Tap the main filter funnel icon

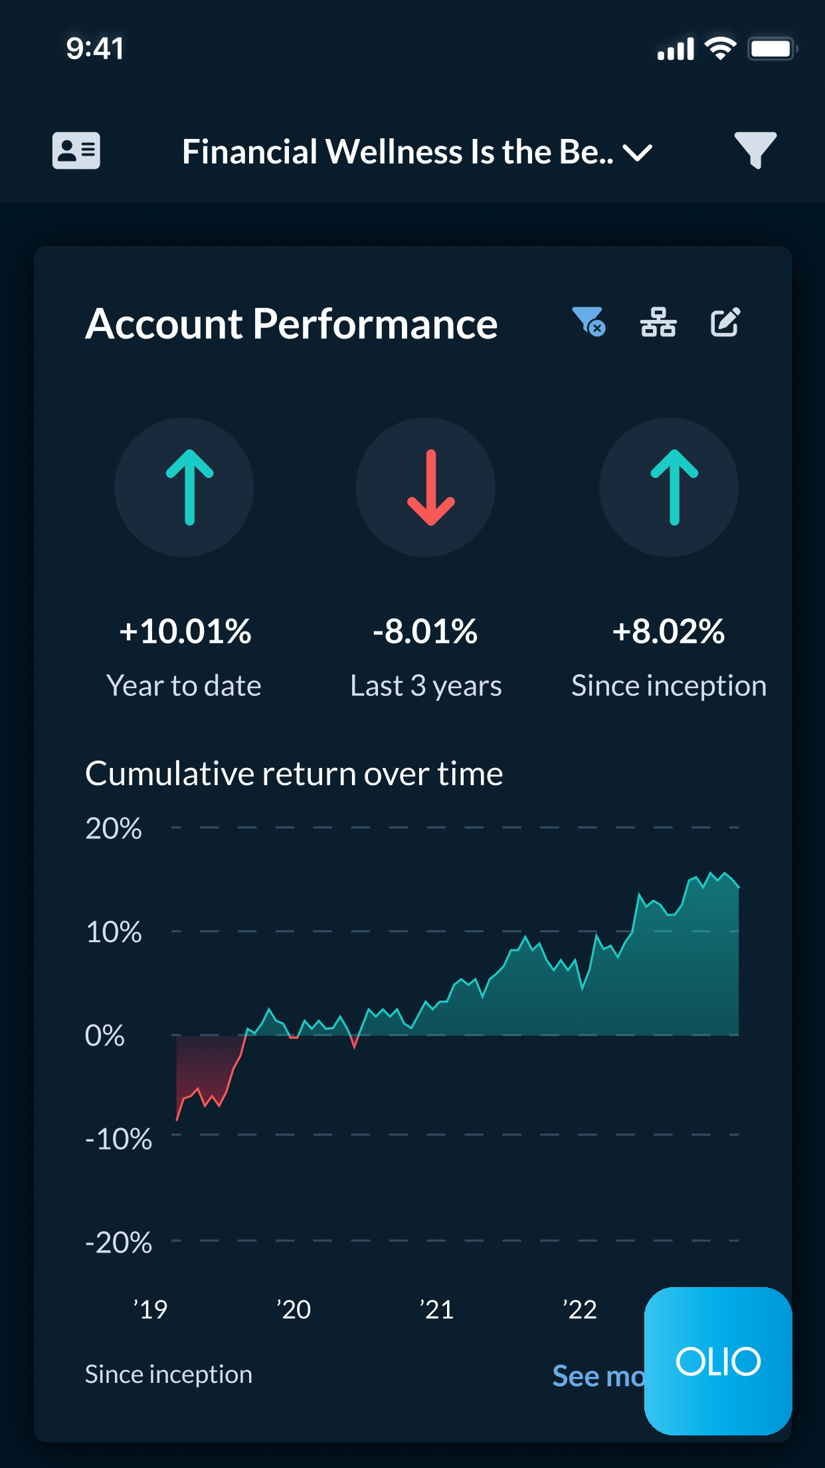755,150
